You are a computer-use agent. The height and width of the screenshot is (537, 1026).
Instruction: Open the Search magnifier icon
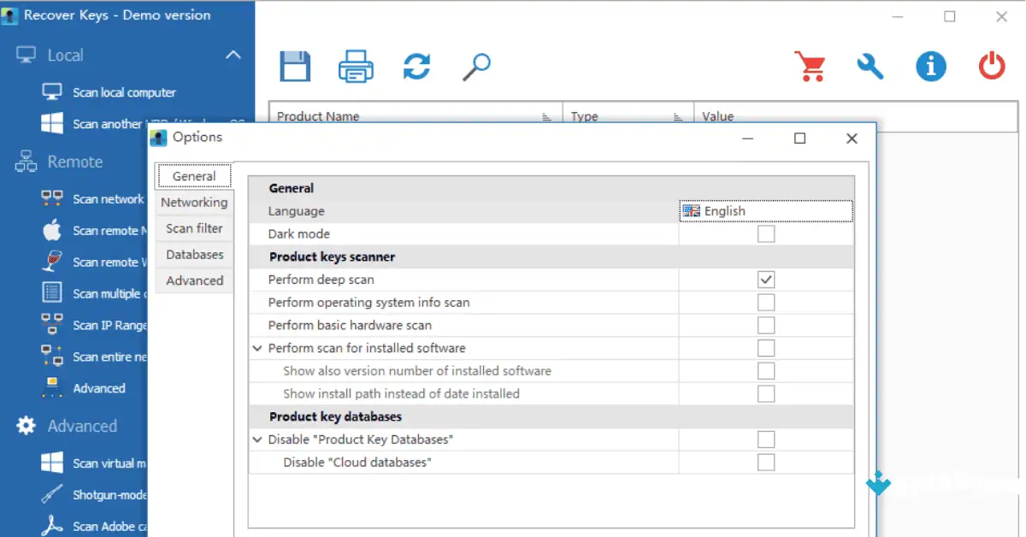click(x=476, y=66)
